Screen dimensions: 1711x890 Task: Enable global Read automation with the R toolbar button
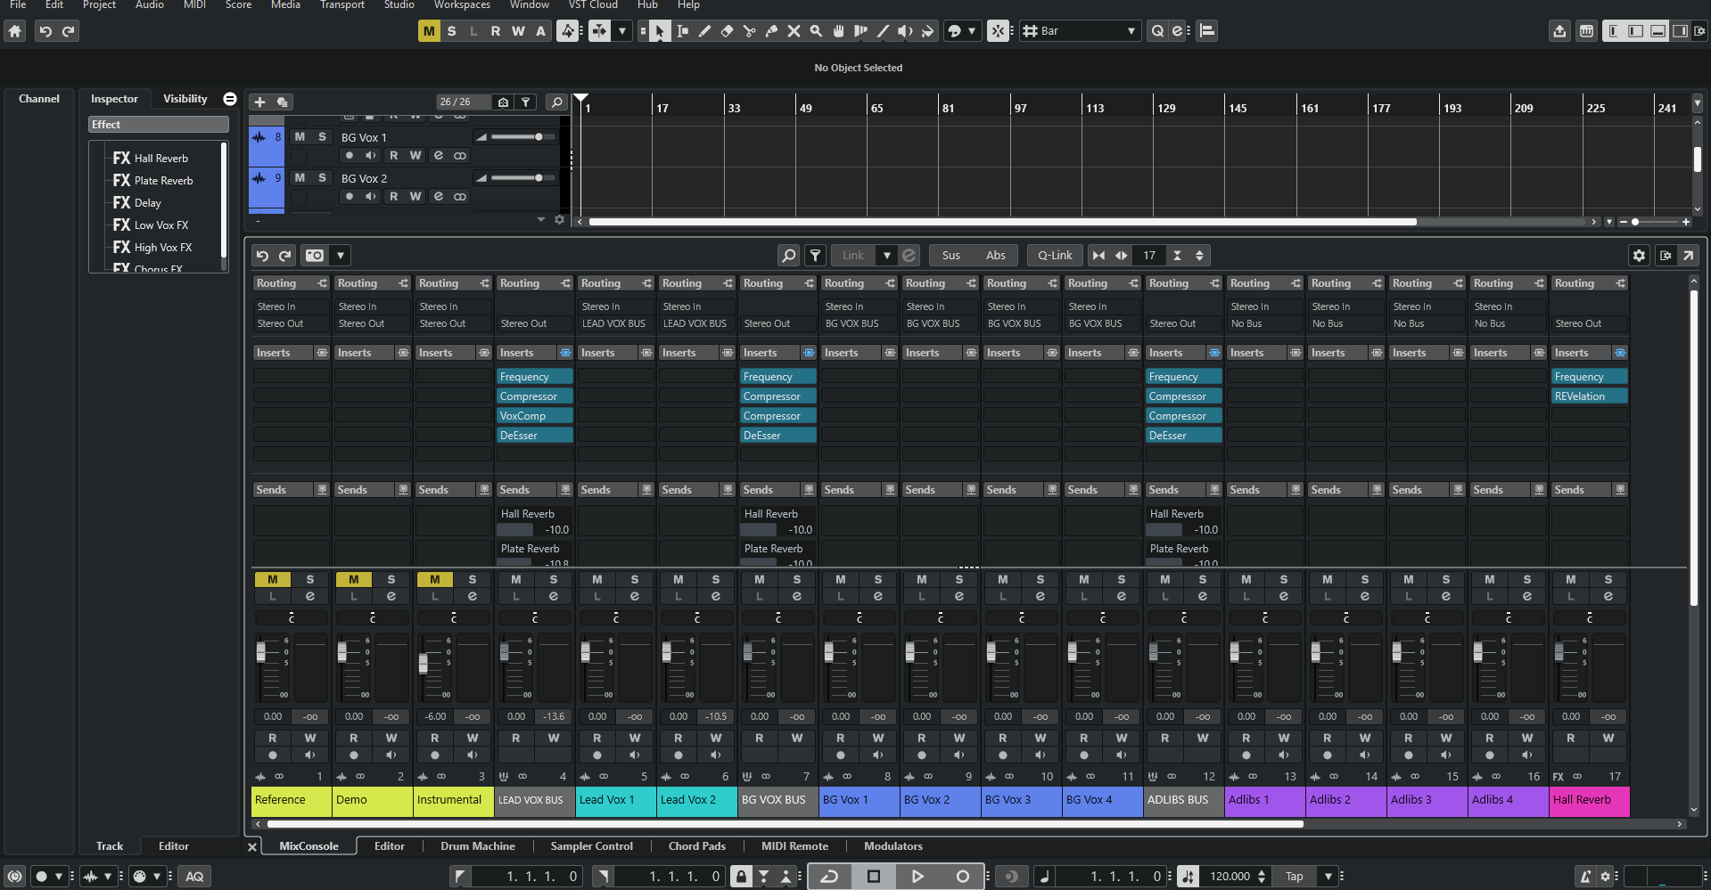point(496,31)
